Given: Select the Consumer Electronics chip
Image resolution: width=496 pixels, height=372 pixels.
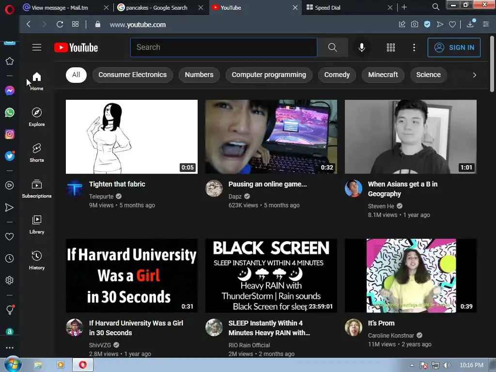Looking at the screenshot, I should [133, 75].
